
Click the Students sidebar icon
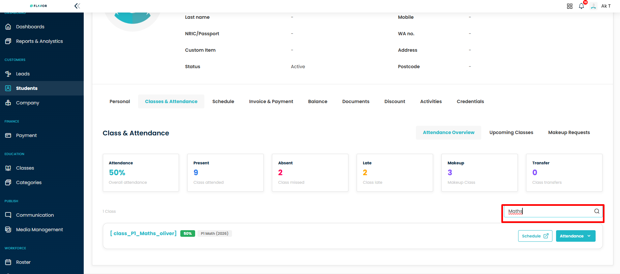(x=8, y=88)
